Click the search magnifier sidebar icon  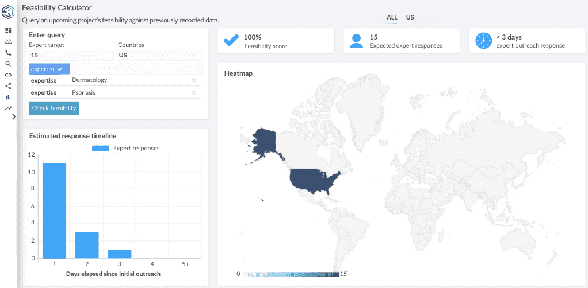click(8, 64)
